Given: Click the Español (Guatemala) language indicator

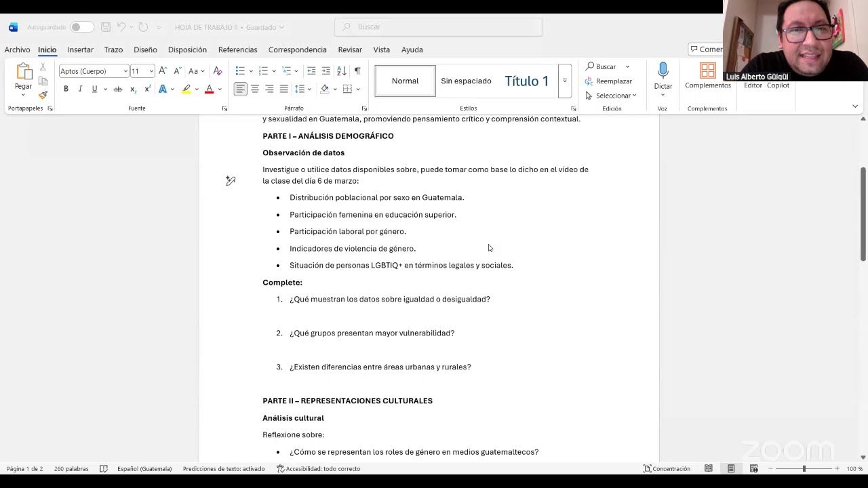Looking at the screenshot, I should (144, 469).
